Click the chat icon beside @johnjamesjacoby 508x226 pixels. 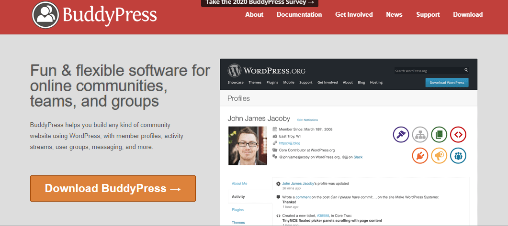click(x=275, y=157)
